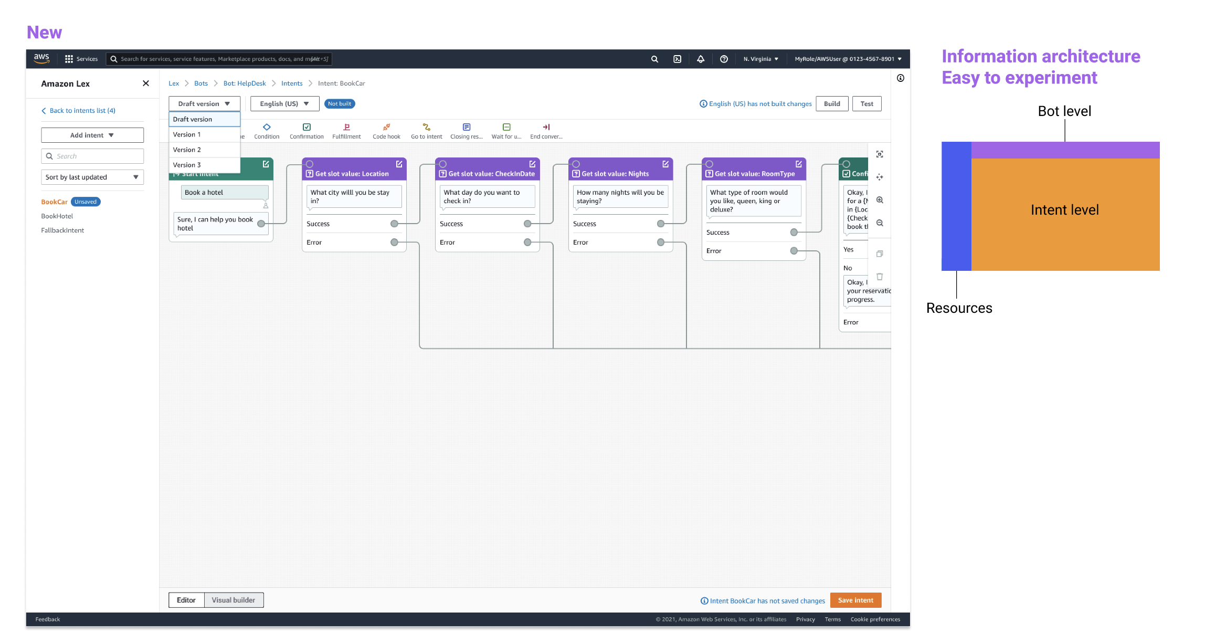Image resolution: width=1205 pixels, height=633 pixels.
Task: Open Cookie preferences in footer
Action: coord(875,619)
